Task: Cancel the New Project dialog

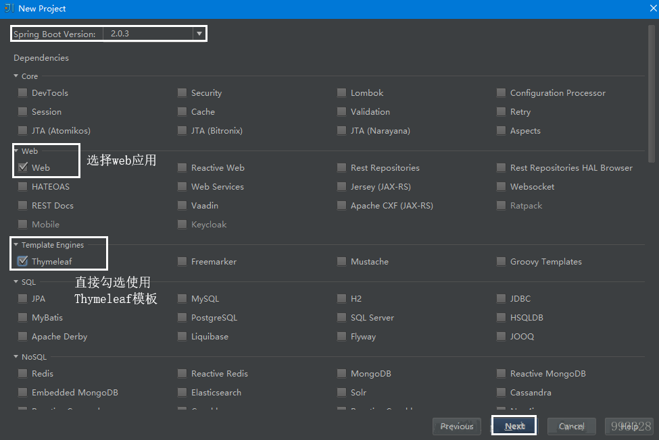Action: [x=571, y=426]
